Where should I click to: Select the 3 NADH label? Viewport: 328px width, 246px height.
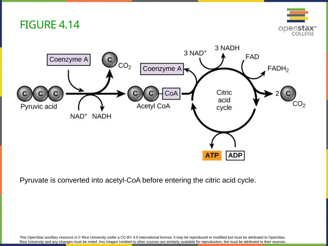click(227, 48)
